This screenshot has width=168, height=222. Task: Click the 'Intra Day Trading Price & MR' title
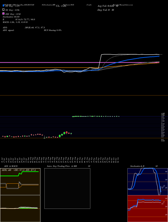[x=62, y=166]
